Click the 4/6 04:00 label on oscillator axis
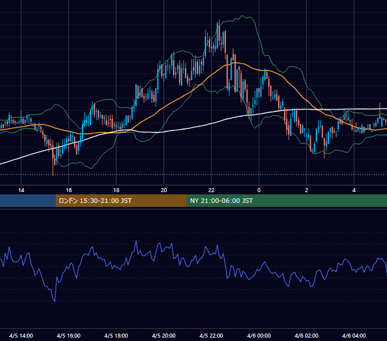387x341 pixels. tap(354, 335)
